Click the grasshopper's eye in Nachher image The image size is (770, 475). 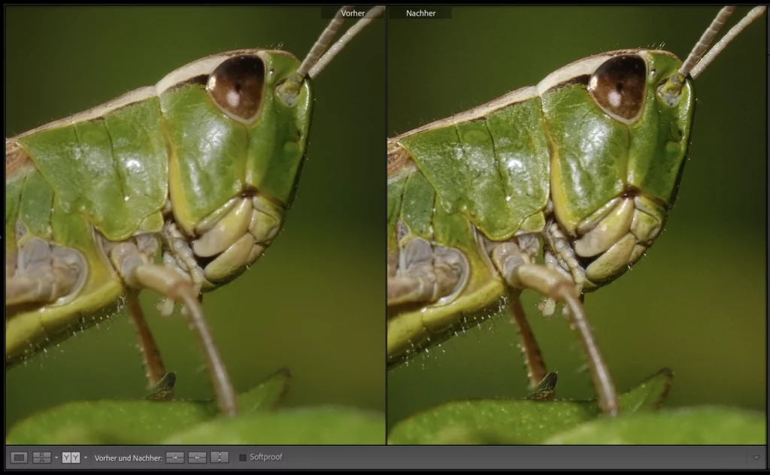pos(617,86)
